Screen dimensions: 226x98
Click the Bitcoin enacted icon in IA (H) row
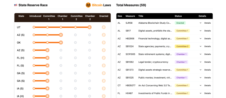[x=104, y=96]
